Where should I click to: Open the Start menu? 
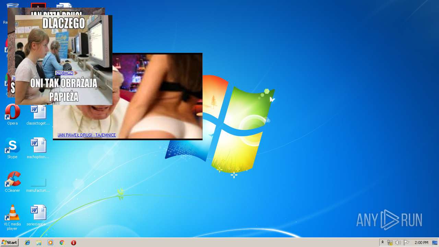pyautogui.click(x=9, y=243)
